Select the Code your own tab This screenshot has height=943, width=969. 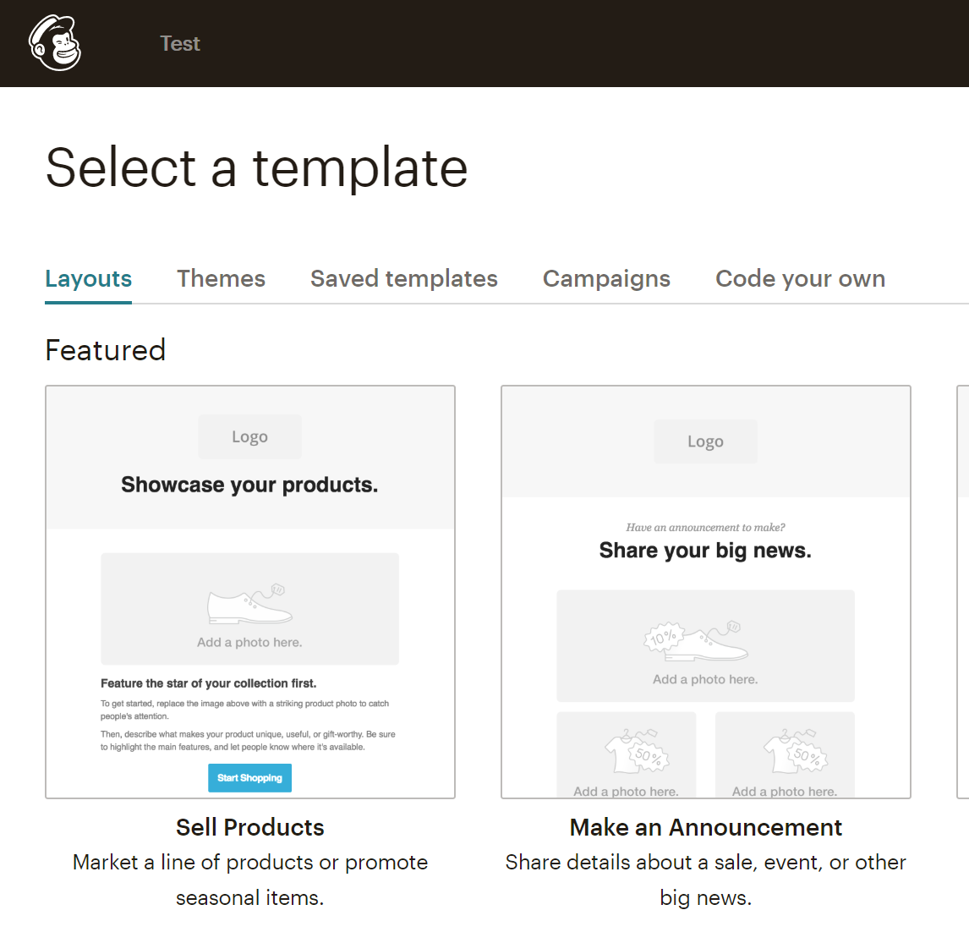[x=800, y=278]
